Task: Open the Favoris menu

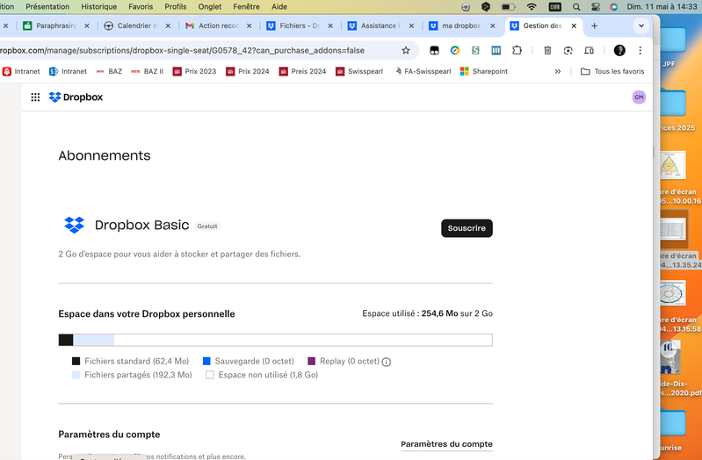Action: pos(141,7)
